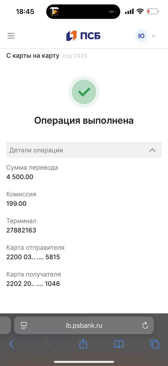
Task: Tap the Safari forward arrow
Action: point(48,344)
